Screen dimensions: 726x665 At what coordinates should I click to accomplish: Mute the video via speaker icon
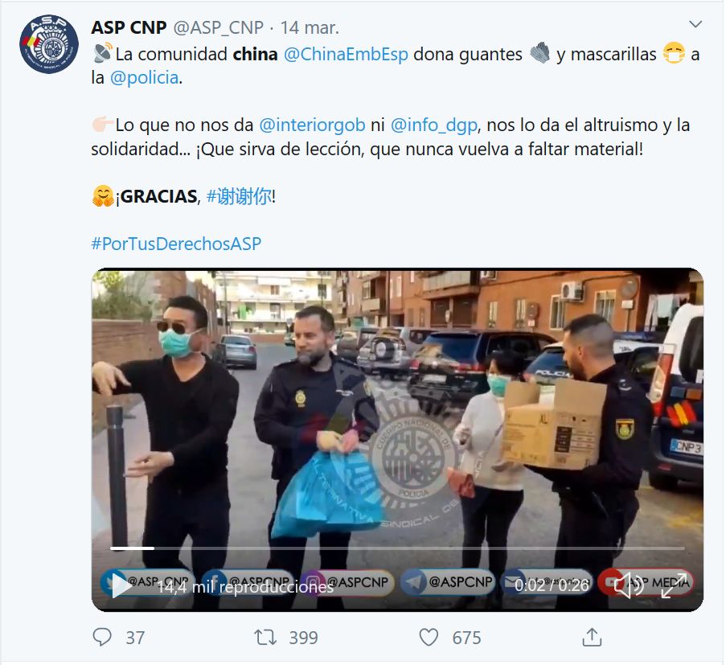click(628, 585)
